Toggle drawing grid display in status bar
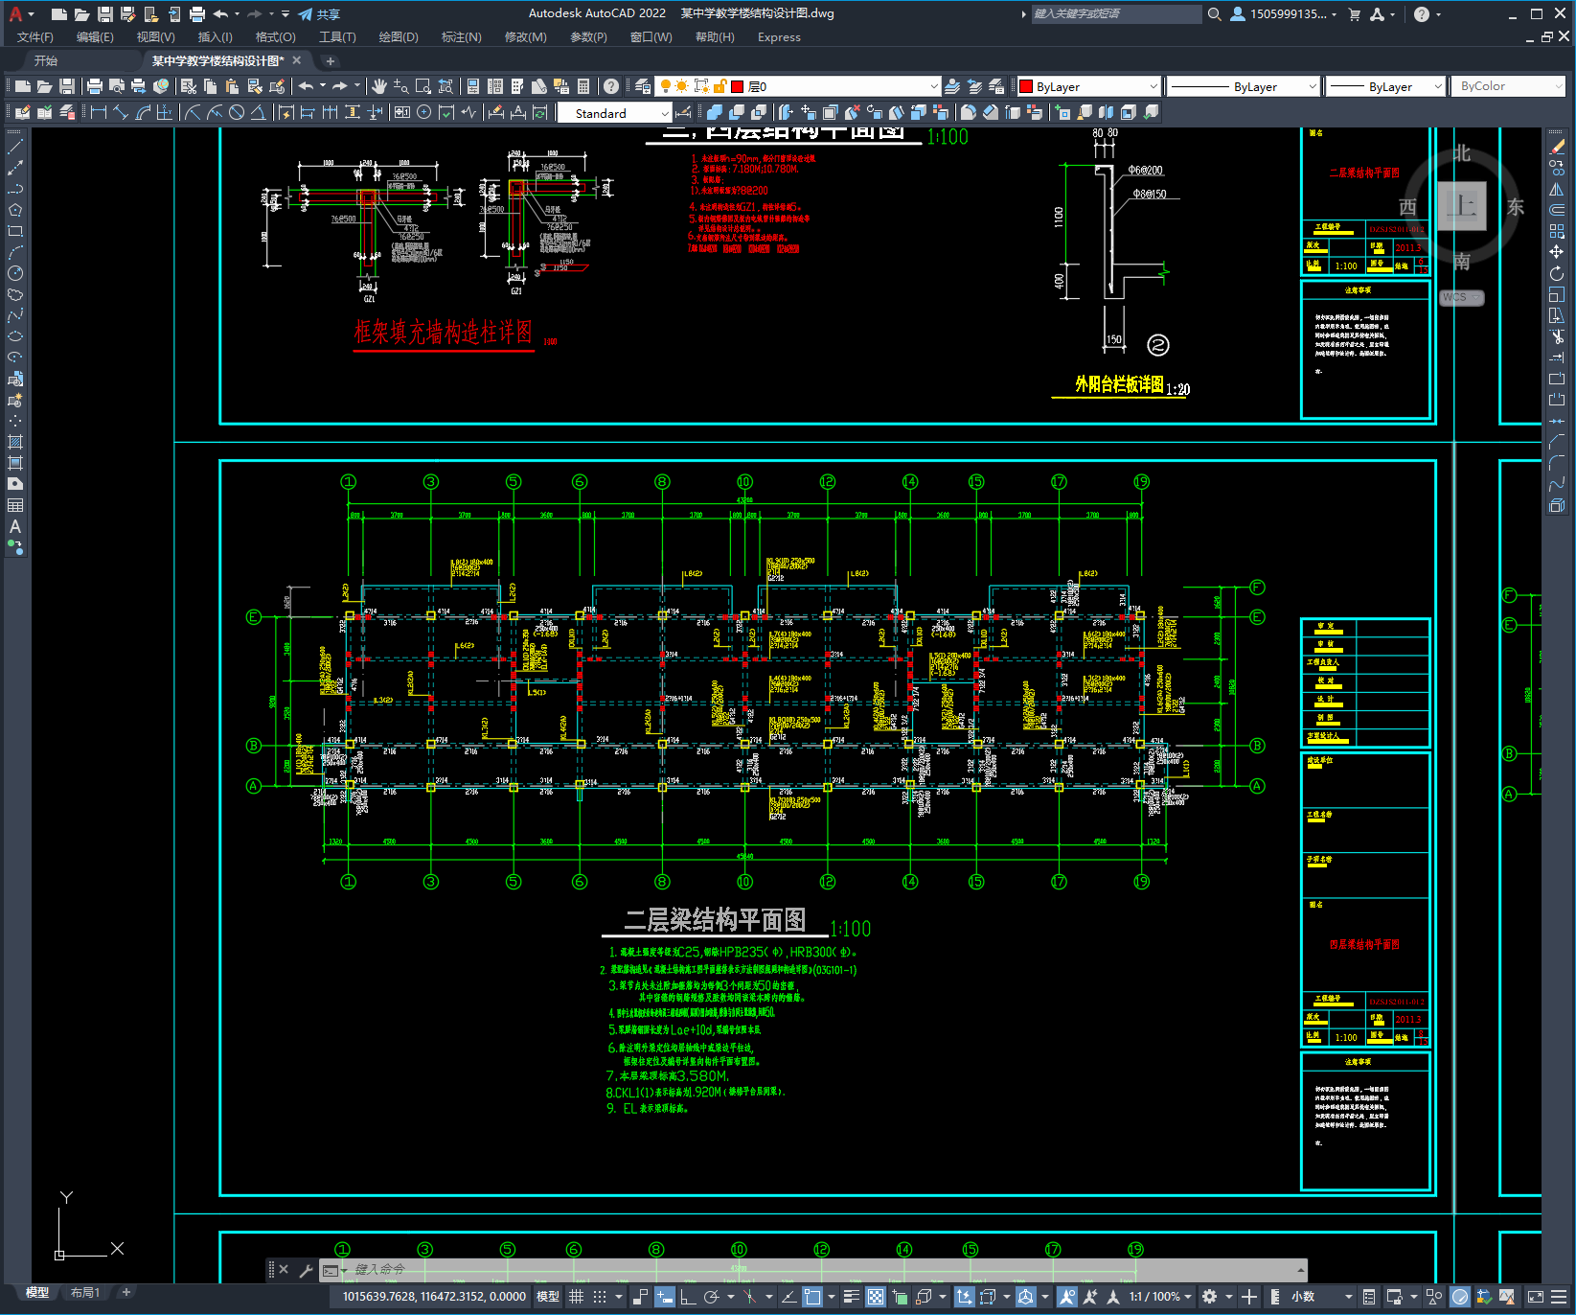Screen dimensions: 1576x1315 coord(576,1296)
